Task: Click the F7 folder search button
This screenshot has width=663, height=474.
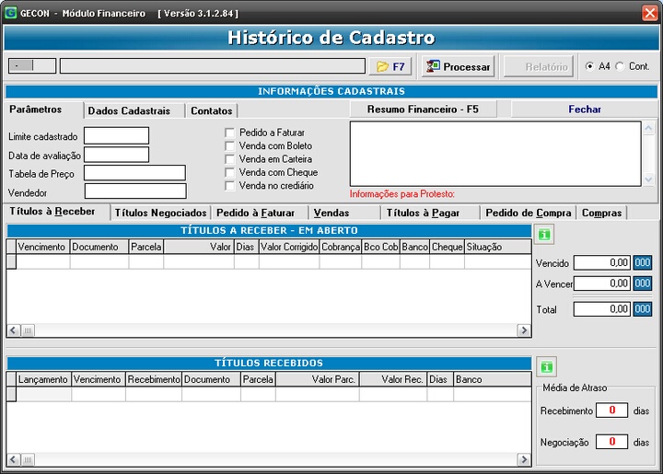Action: (390, 66)
